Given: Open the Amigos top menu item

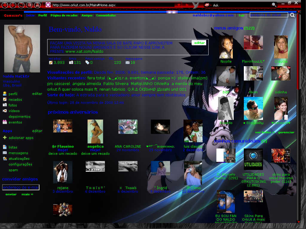Looking at the screenshot, I should pos(87,16).
